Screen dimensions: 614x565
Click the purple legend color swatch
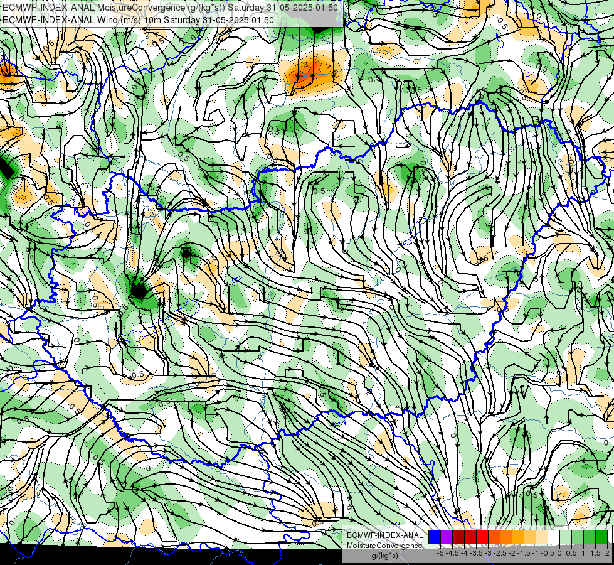[447, 537]
